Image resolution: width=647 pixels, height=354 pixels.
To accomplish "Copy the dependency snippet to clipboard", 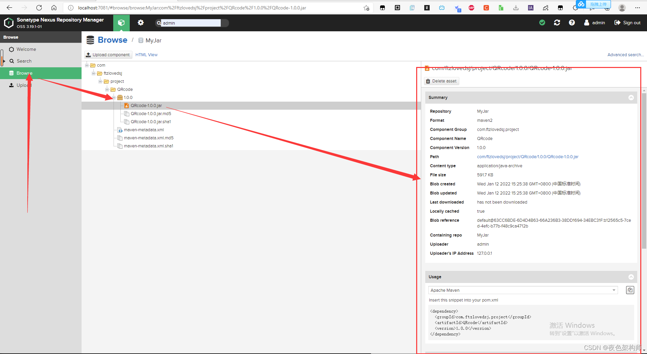I will pyautogui.click(x=630, y=290).
